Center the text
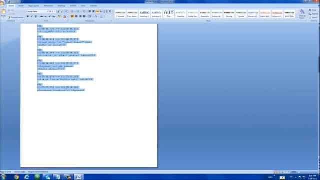 coord(76,16)
